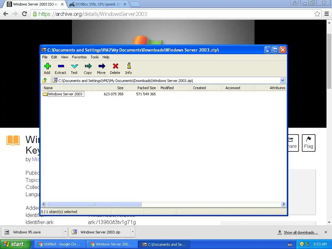The image size is (332, 249).
Task: Open the Windows 95.save download item
Action: [32, 232]
